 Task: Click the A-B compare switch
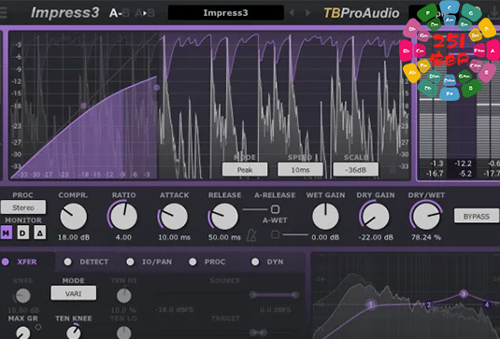[120, 13]
